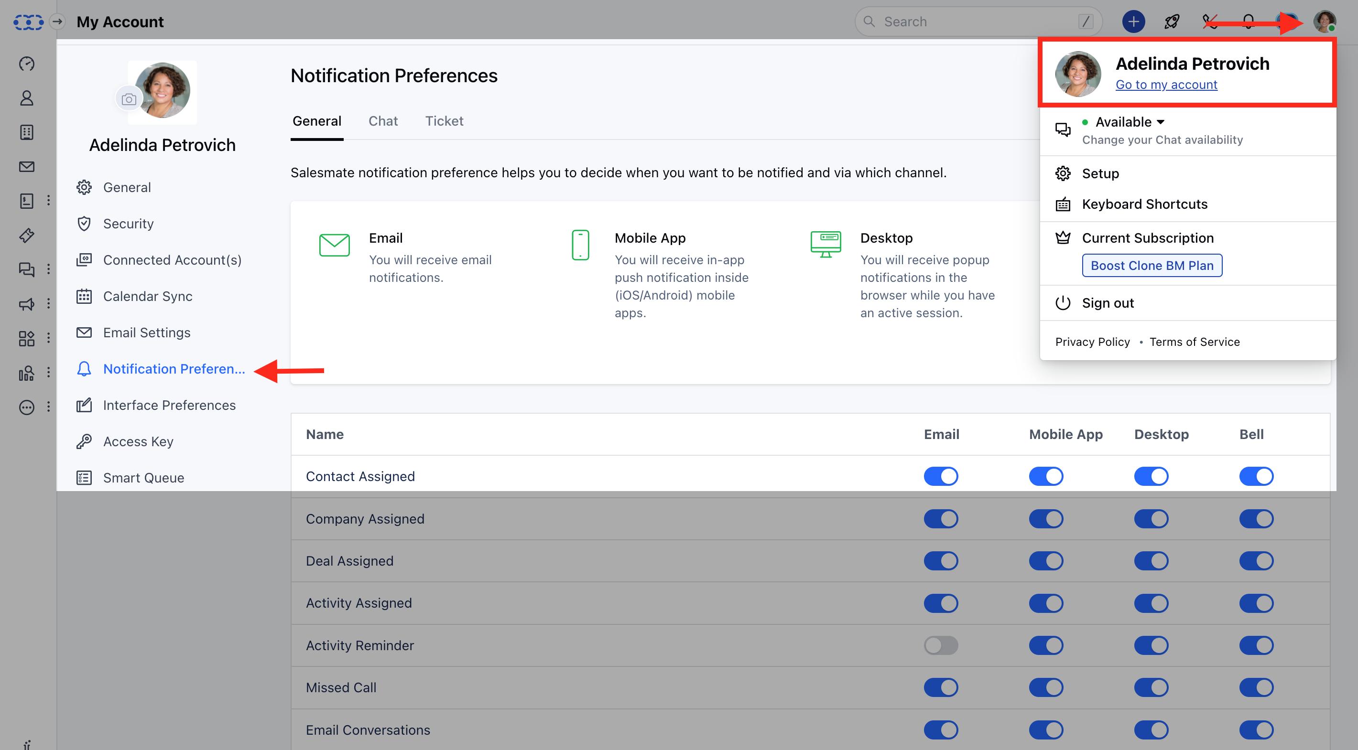Open the Companies building icon
The height and width of the screenshot is (750, 1358).
click(x=27, y=132)
